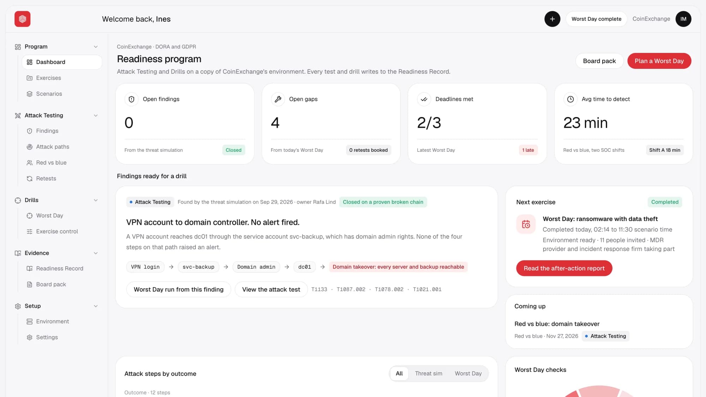Click the CoinExchange organization name in header
This screenshot has height=397, width=706.
tap(651, 19)
